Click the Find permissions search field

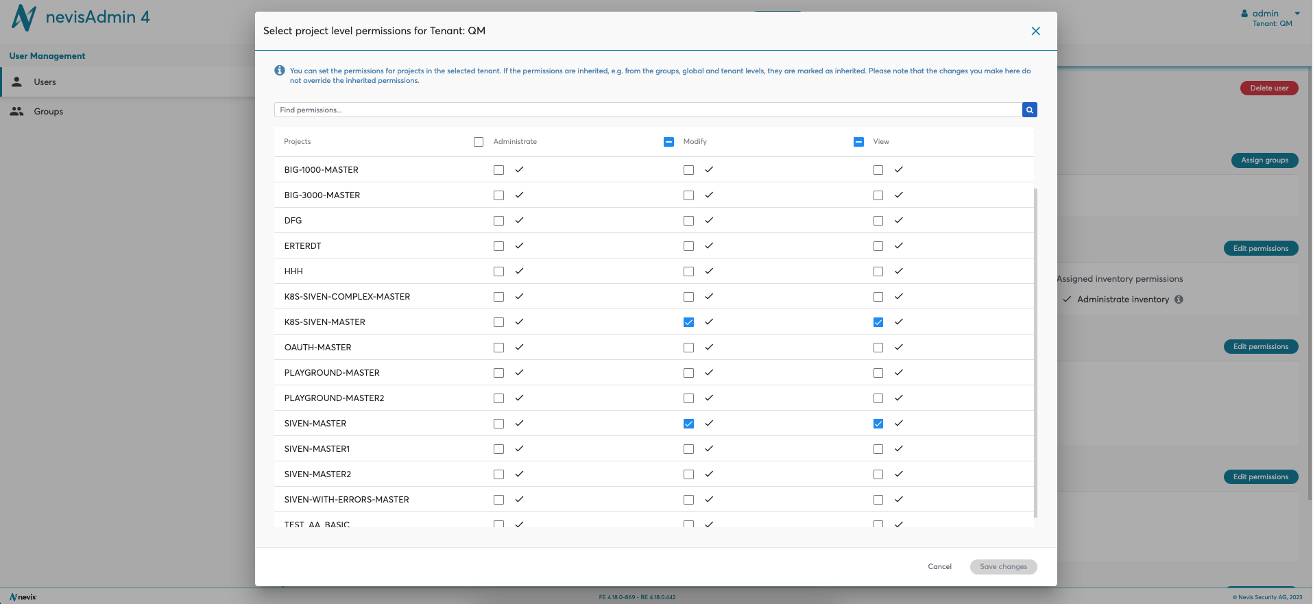pos(647,110)
